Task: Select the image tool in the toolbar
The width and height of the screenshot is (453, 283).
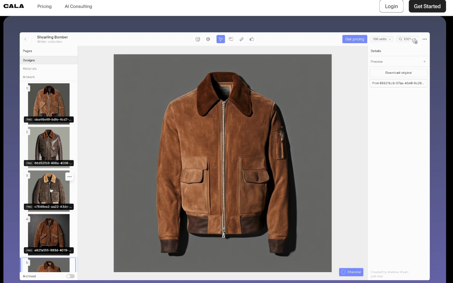Action: pos(198,39)
